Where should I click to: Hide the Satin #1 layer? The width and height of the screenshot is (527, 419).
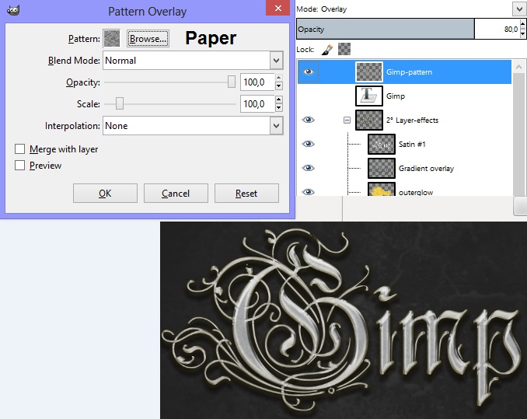(x=309, y=144)
